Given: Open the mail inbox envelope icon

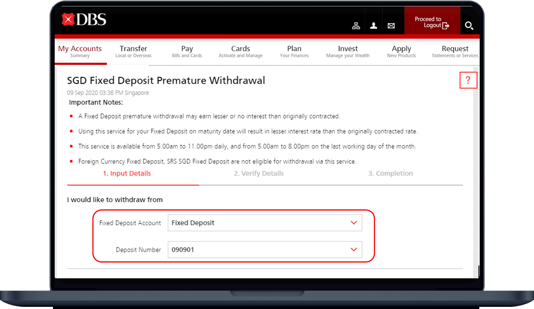Looking at the screenshot, I should pos(391,26).
